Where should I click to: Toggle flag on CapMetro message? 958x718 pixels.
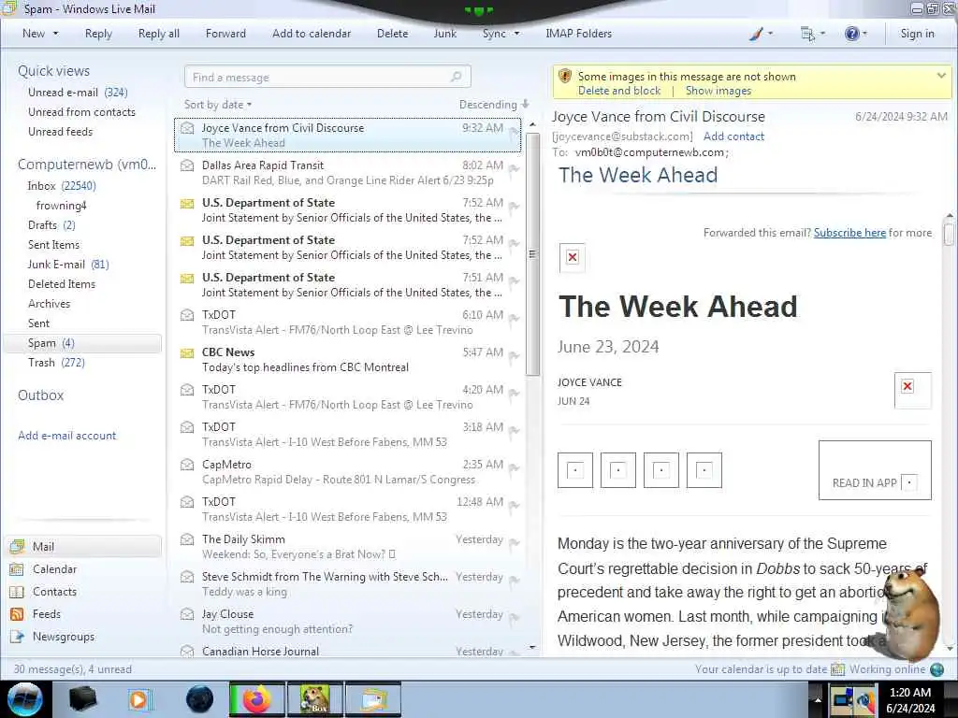tap(514, 468)
